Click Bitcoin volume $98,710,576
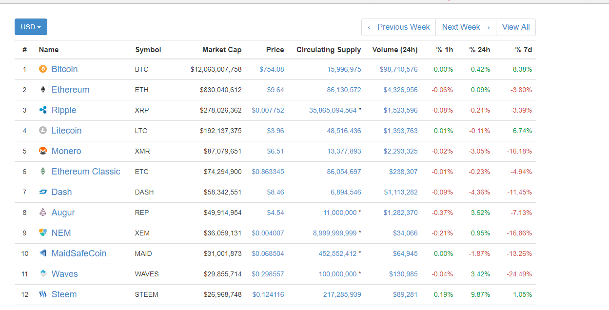Screen dimensions: 609x310 pos(399,69)
